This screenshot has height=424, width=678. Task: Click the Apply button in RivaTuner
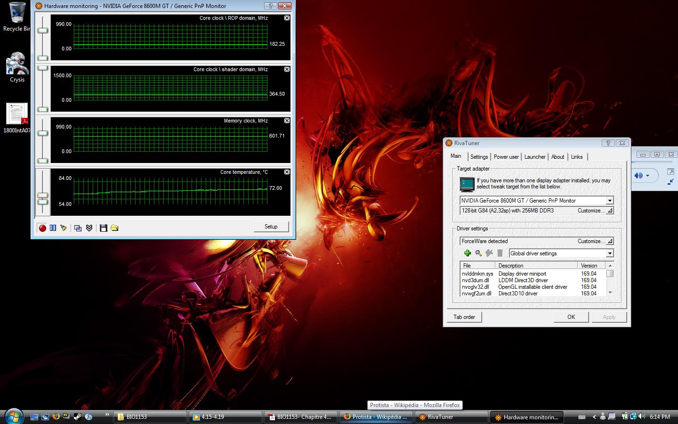click(x=609, y=317)
